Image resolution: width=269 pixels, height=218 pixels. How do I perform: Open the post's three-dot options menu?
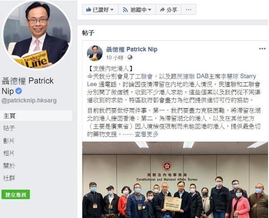262,49
